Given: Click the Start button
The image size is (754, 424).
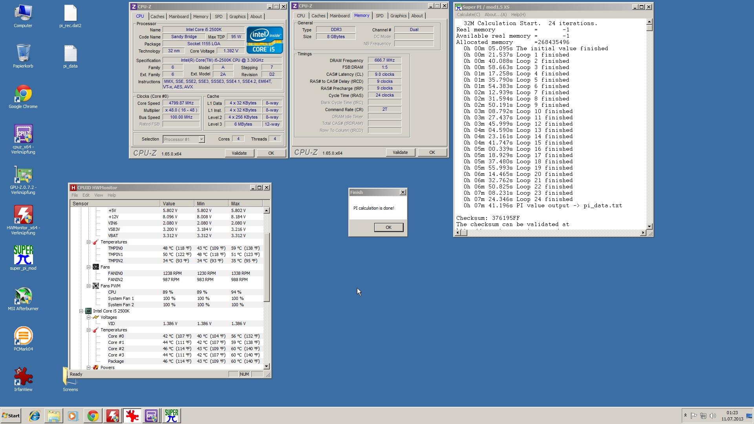Looking at the screenshot, I should 11,416.
